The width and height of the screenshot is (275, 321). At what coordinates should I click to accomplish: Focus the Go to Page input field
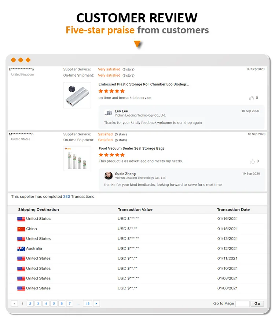(242, 304)
